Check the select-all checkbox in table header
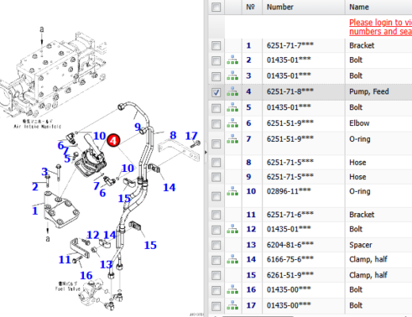This screenshot has width=412, height=317. [x=216, y=7]
